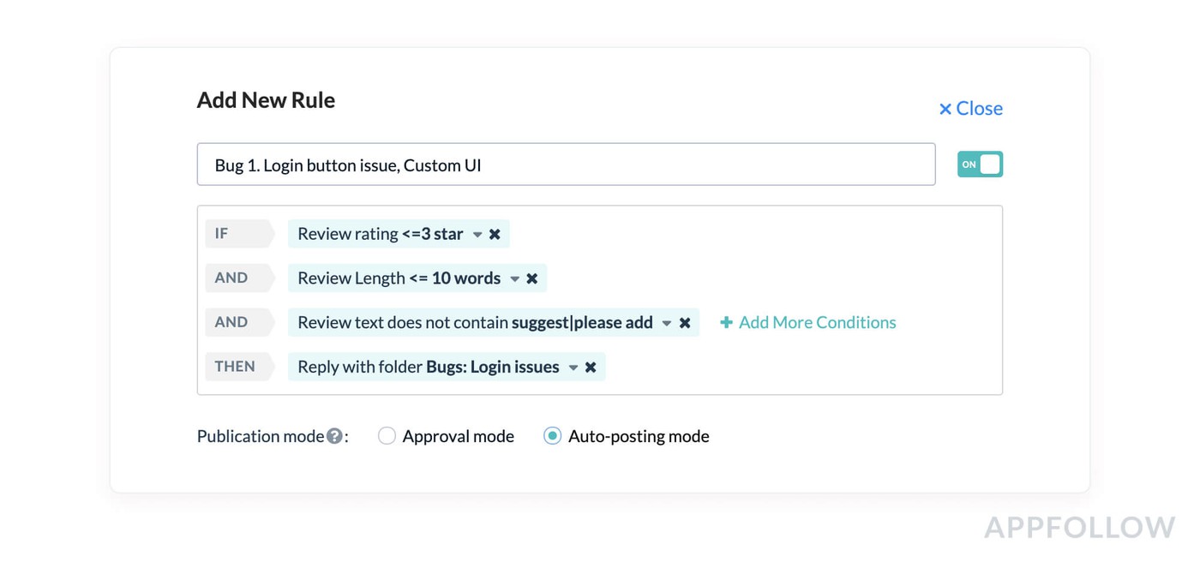Click the Approval mode label text
The width and height of the screenshot is (1200, 562).
(458, 436)
